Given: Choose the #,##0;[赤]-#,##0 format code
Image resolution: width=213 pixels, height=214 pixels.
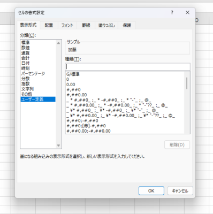Looking at the screenshot, I should tap(125, 126).
